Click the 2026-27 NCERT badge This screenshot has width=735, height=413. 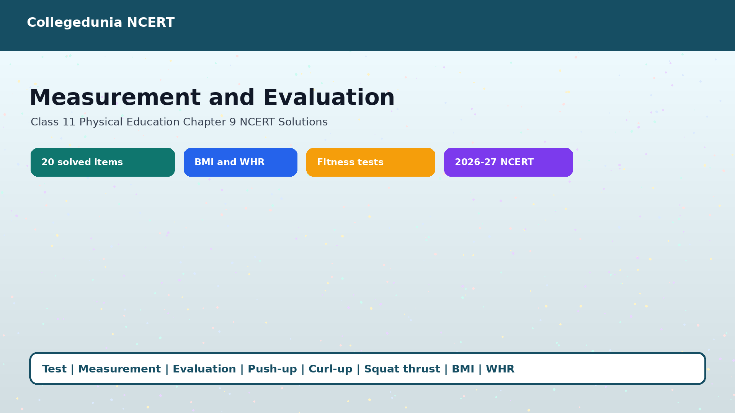pyautogui.click(x=508, y=162)
